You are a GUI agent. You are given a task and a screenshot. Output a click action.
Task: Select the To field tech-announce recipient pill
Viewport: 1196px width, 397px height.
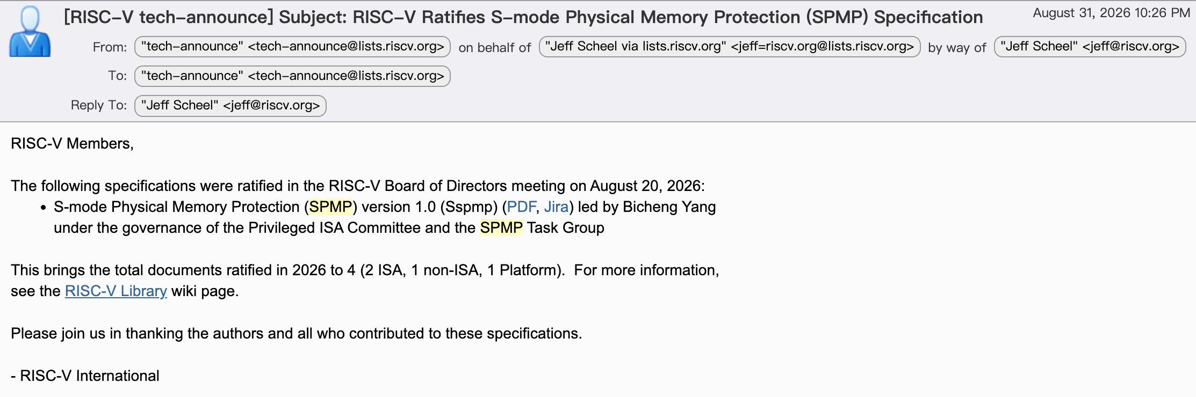tap(292, 76)
